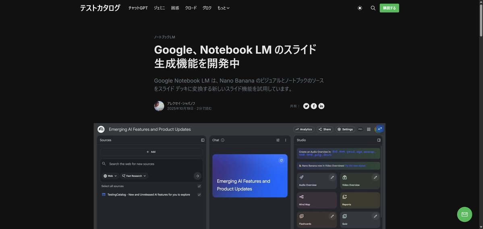Open the Quiz tile

(360, 220)
